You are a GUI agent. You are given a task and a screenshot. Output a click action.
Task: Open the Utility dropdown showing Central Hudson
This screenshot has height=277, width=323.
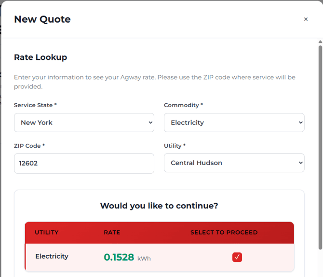click(234, 163)
